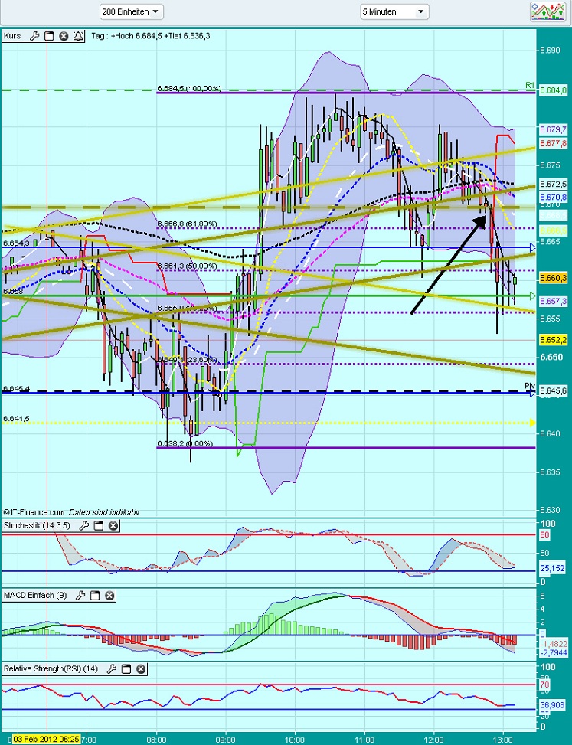Viewport: 572px width, 745px height.
Task: Click the 6.645,6 pivot price tag
Action: tap(553, 390)
